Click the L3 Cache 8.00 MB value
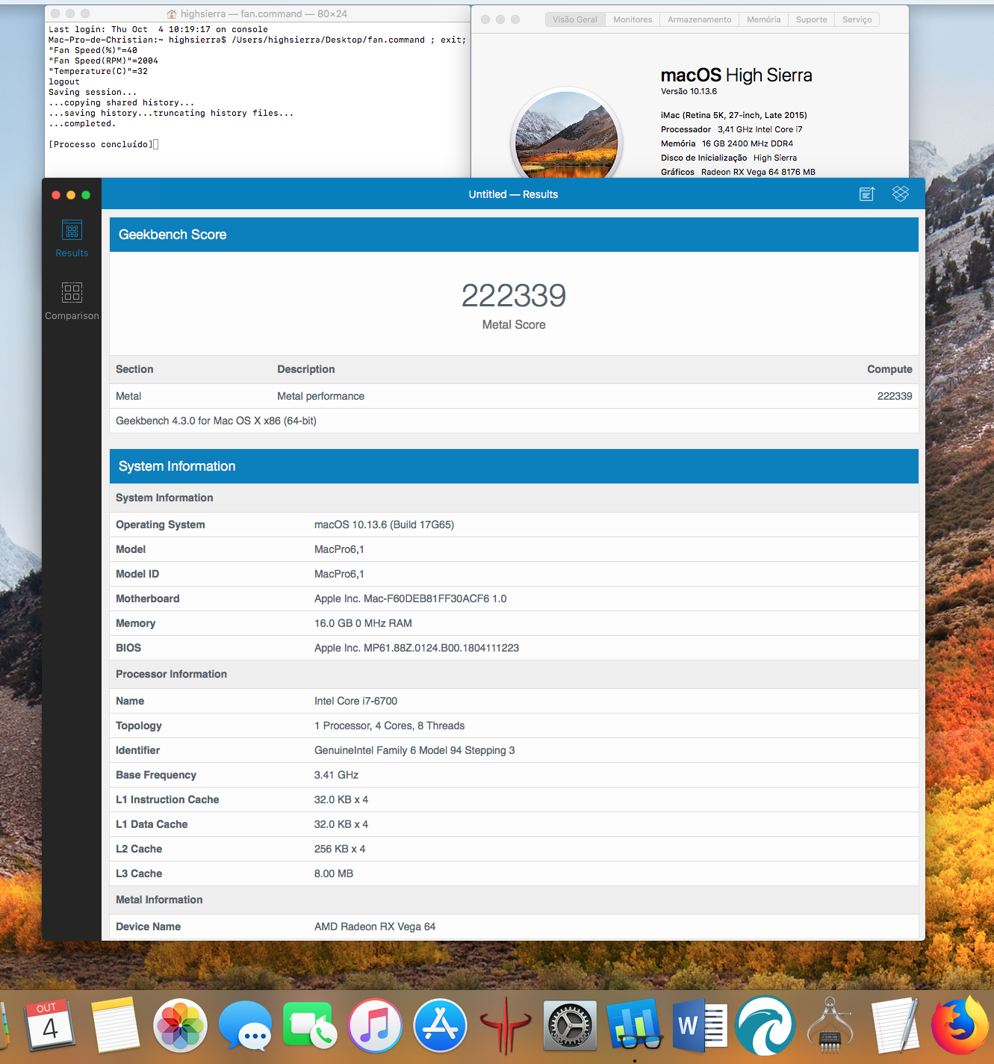 (x=334, y=873)
